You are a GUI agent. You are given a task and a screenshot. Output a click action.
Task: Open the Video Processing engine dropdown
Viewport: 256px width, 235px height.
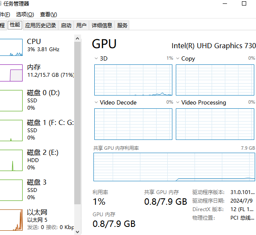pyautogui.click(x=177, y=102)
